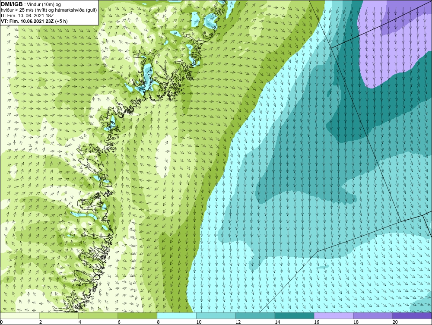Image resolution: width=432 pixels, height=325 pixels.
Task: Click the 'IT: Fim. 10. 06. 2021 18Z' line
Action: (27, 16)
